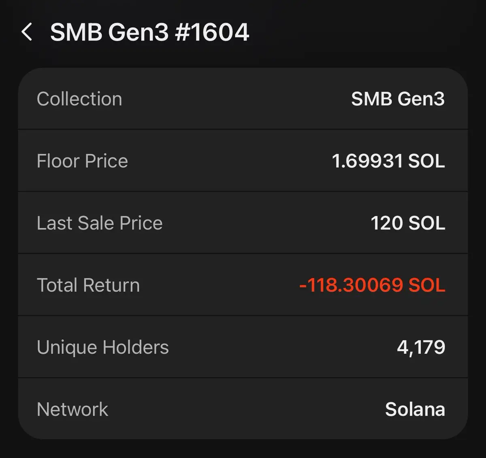Tap the red -118.30069 return figure

[351, 285]
